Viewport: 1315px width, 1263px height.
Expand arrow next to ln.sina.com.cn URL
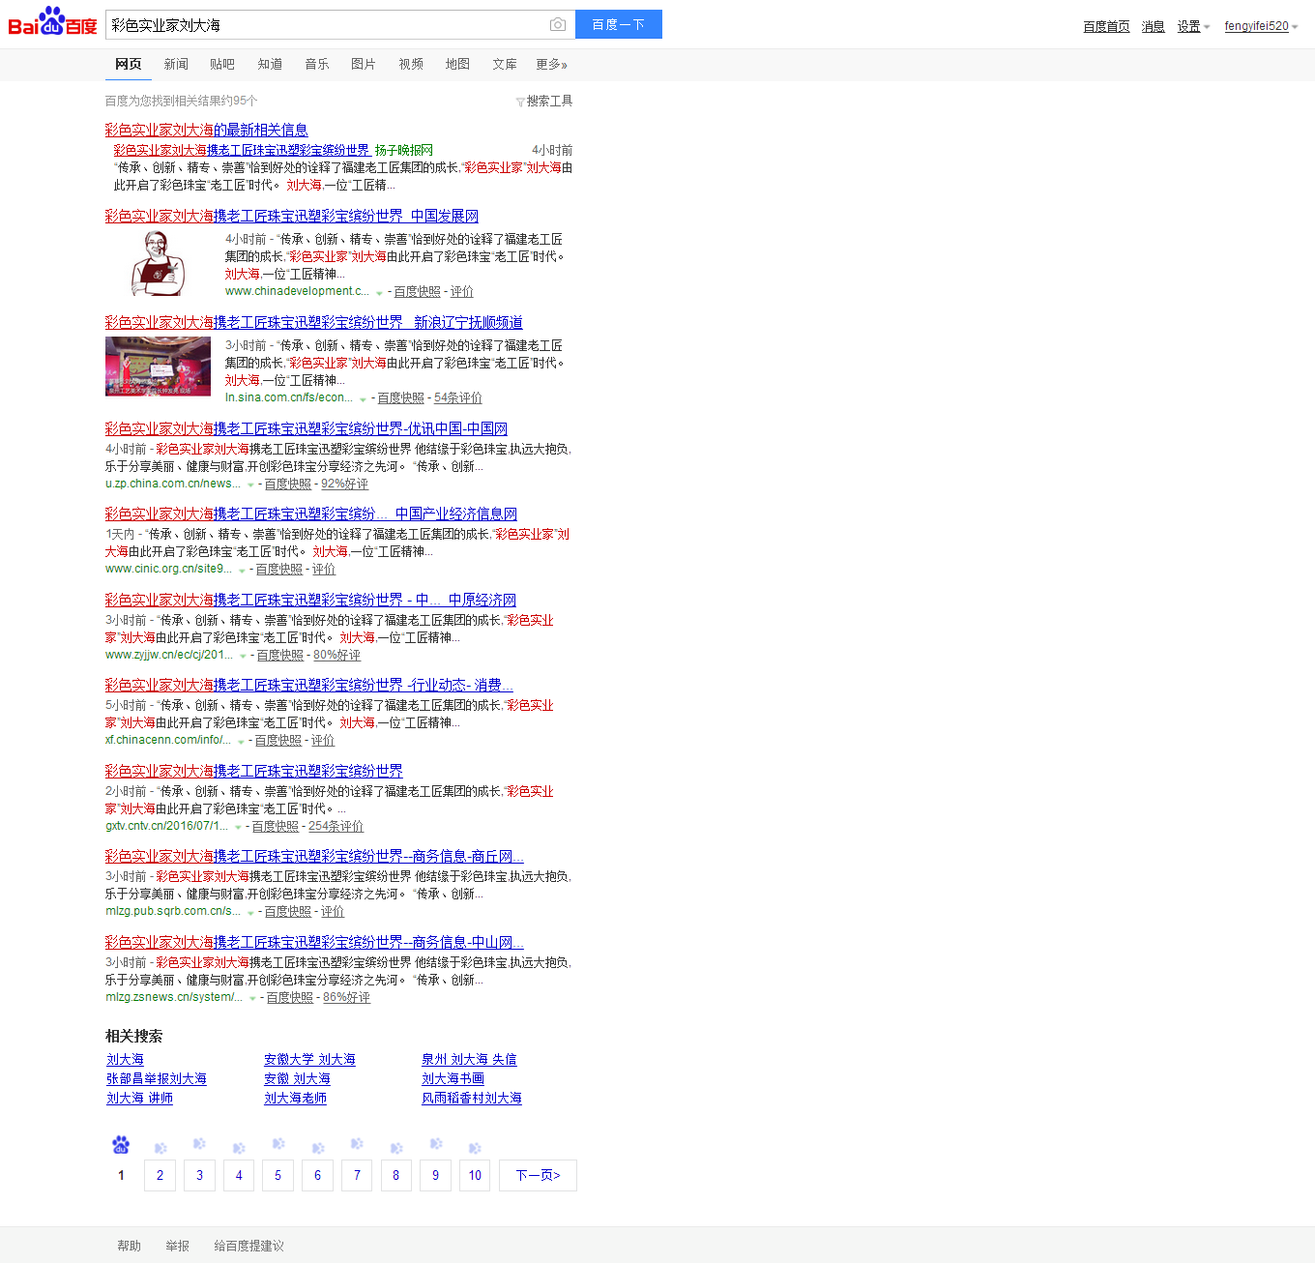click(x=363, y=398)
